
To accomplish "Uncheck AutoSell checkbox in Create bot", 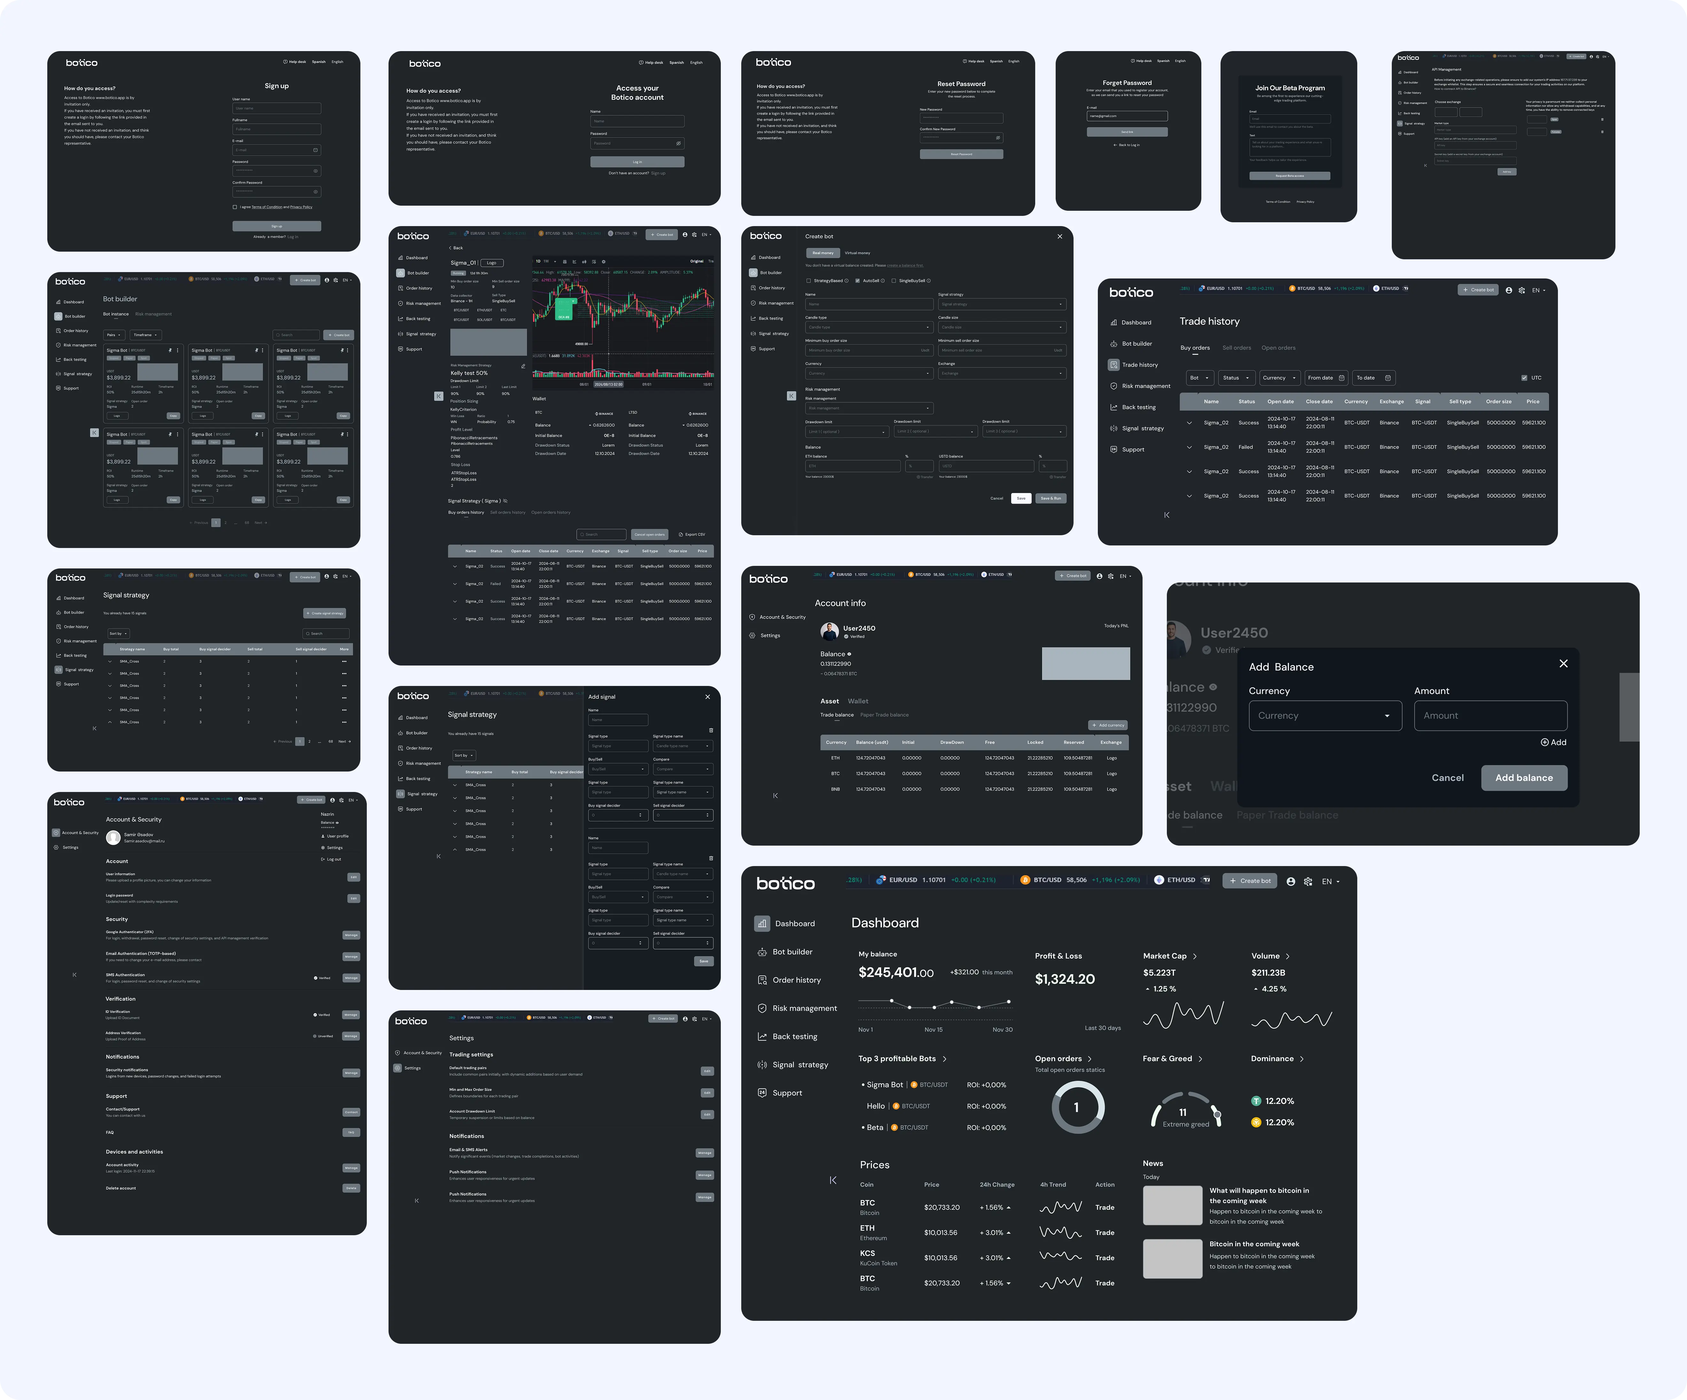I will (x=857, y=281).
